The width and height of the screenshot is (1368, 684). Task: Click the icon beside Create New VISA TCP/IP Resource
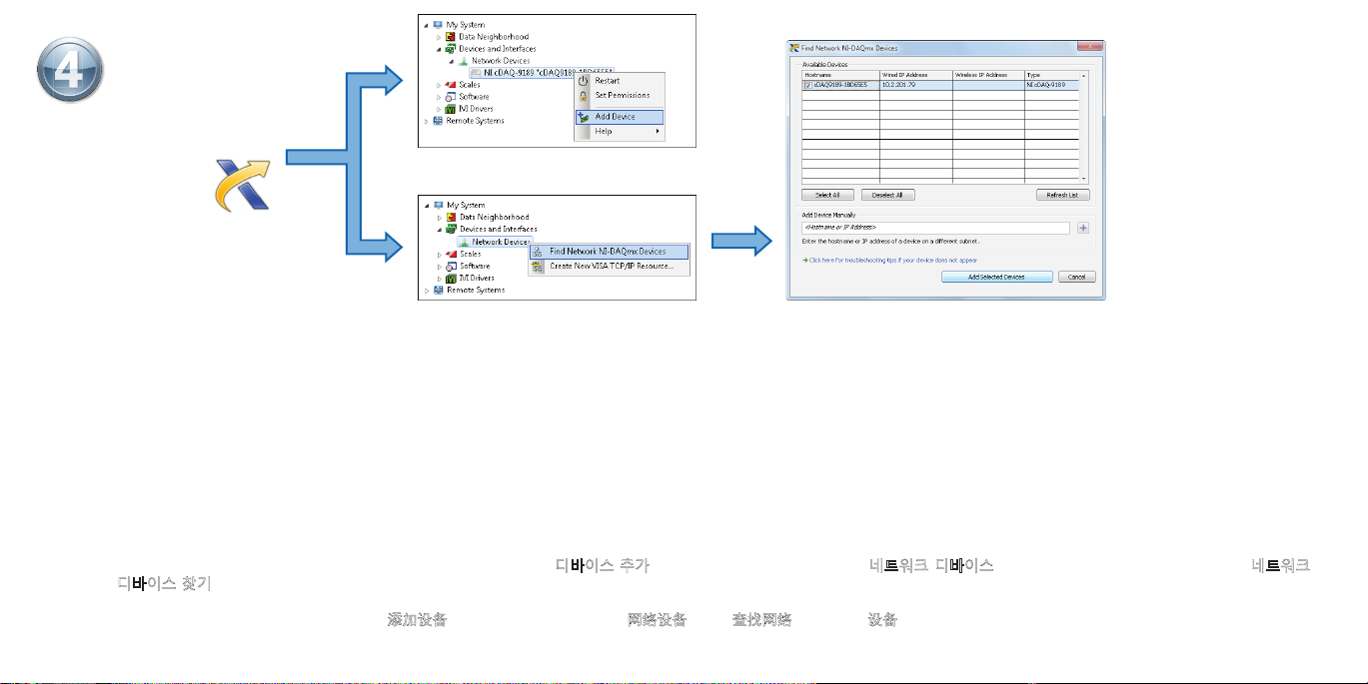tap(539, 266)
